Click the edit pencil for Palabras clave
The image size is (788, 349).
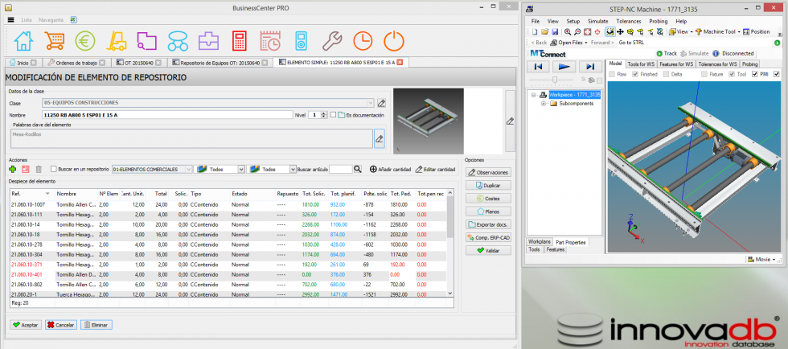tap(380, 138)
